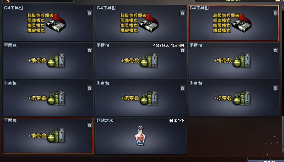Click trash icon on middle C4工具钳 card

point(182,13)
